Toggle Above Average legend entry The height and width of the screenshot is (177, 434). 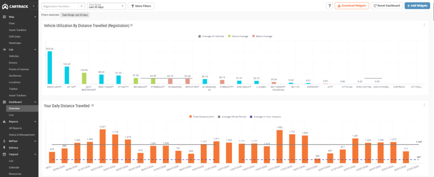pyautogui.click(x=238, y=36)
